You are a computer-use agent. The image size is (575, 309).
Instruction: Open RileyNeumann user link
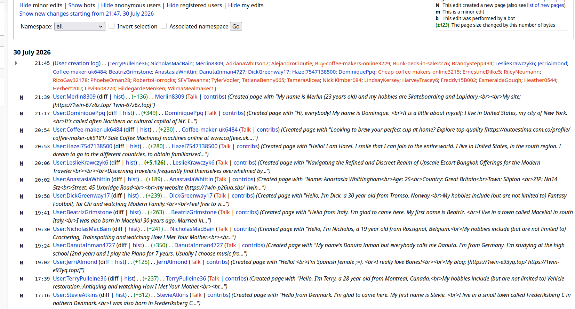pyautogui.click(x=522, y=72)
